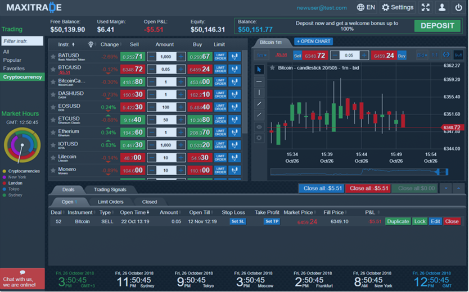Star the Bitcoin chart title
The image size is (469, 292).
coord(272,68)
